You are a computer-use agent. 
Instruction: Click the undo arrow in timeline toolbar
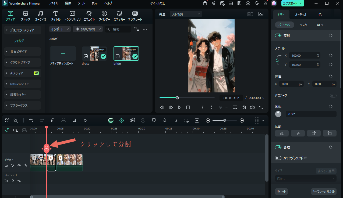31,120
